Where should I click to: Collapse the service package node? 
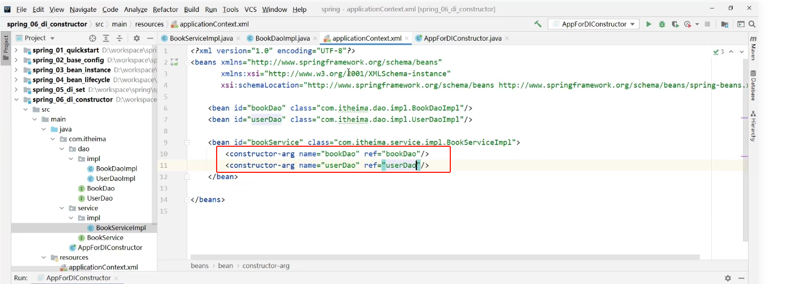pos(62,208)
